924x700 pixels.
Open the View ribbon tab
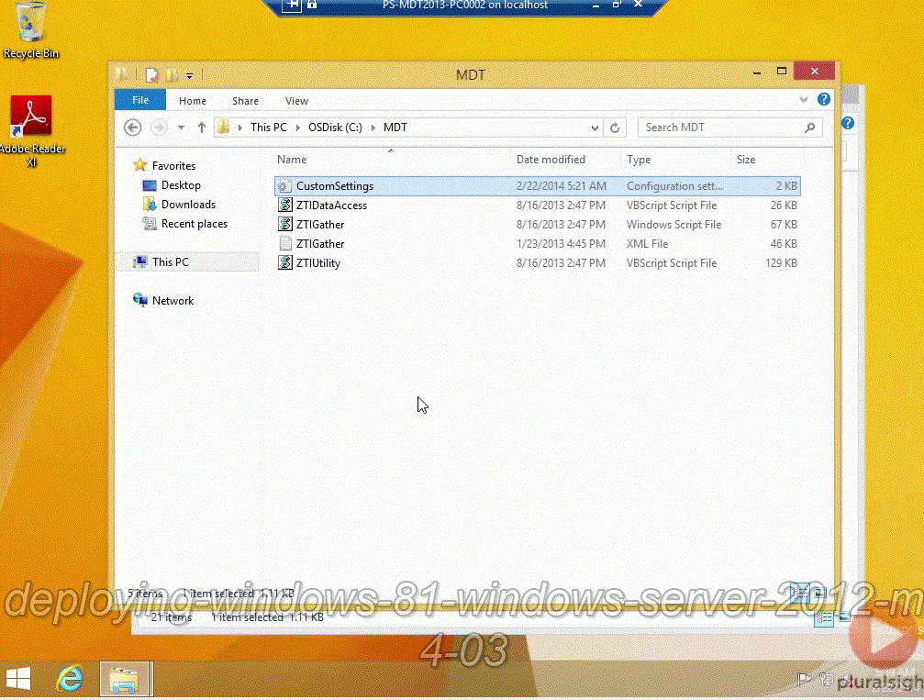coord(296,101)
